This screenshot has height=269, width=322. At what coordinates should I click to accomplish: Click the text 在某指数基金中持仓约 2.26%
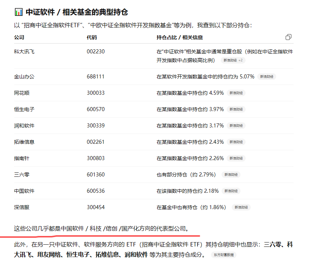[190, 158]
